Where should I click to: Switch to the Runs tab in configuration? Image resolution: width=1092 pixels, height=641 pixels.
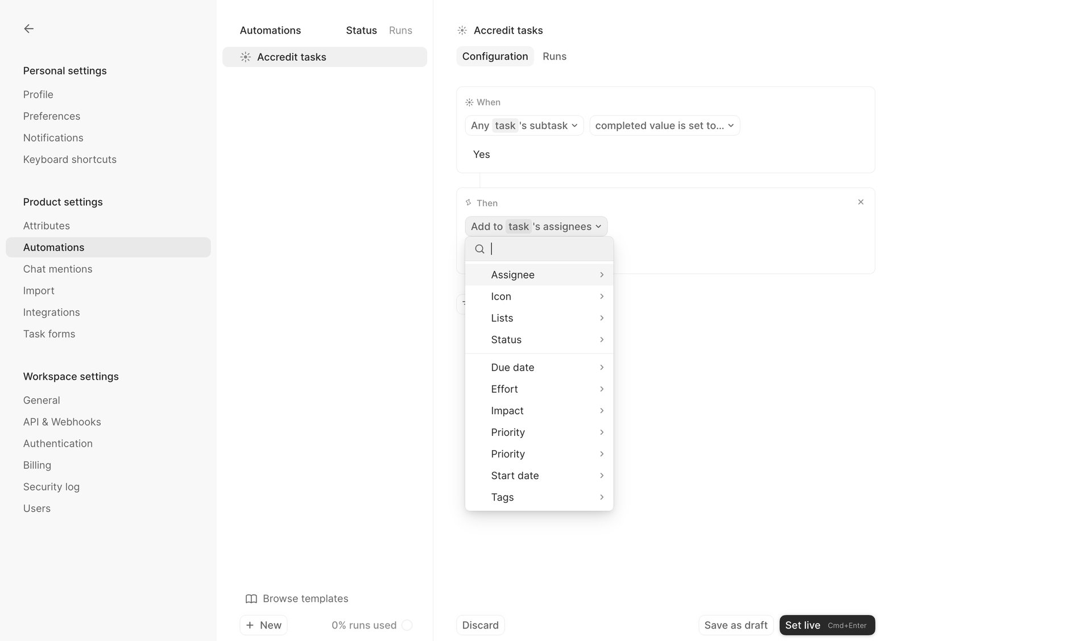(x=555, y=56)
